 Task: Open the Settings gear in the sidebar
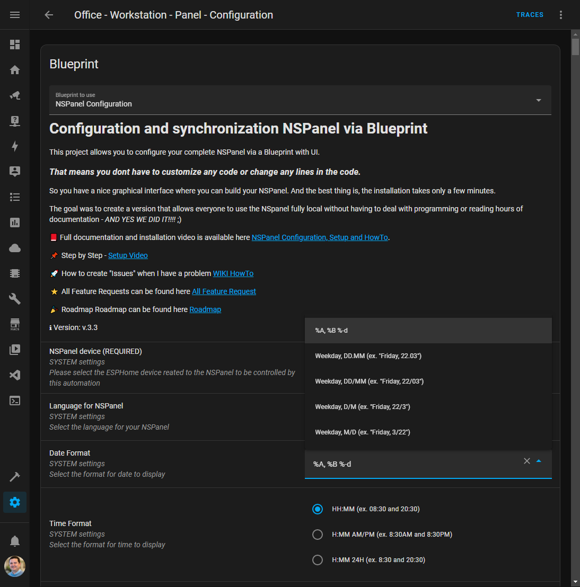(x=14, y=502)
